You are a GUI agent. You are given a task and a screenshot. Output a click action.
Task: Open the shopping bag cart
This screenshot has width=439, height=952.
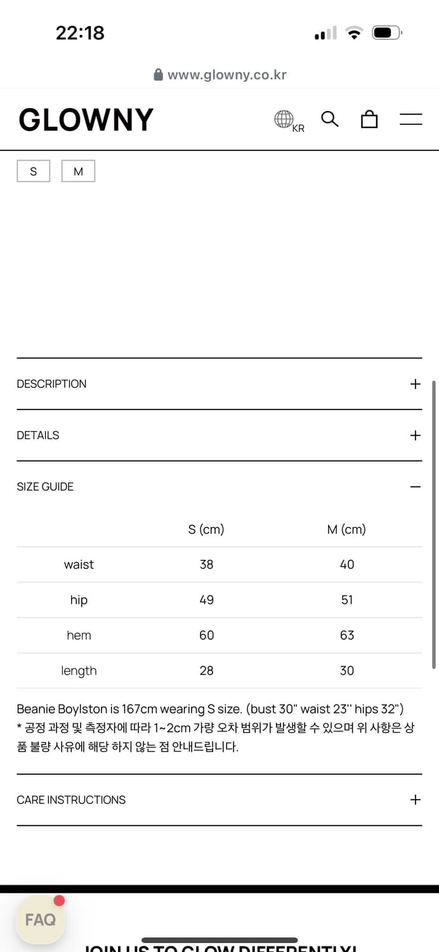point(369,119)
